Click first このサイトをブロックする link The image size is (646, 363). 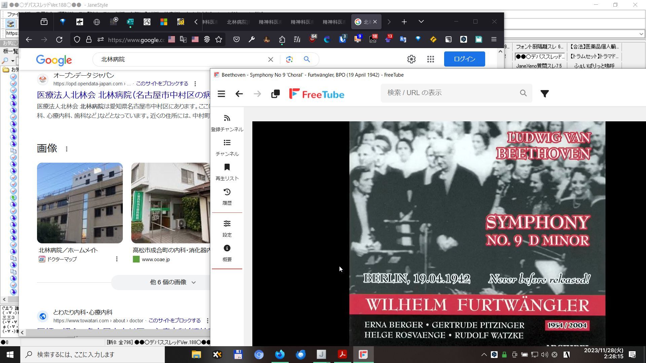click(x=162, y=83)
